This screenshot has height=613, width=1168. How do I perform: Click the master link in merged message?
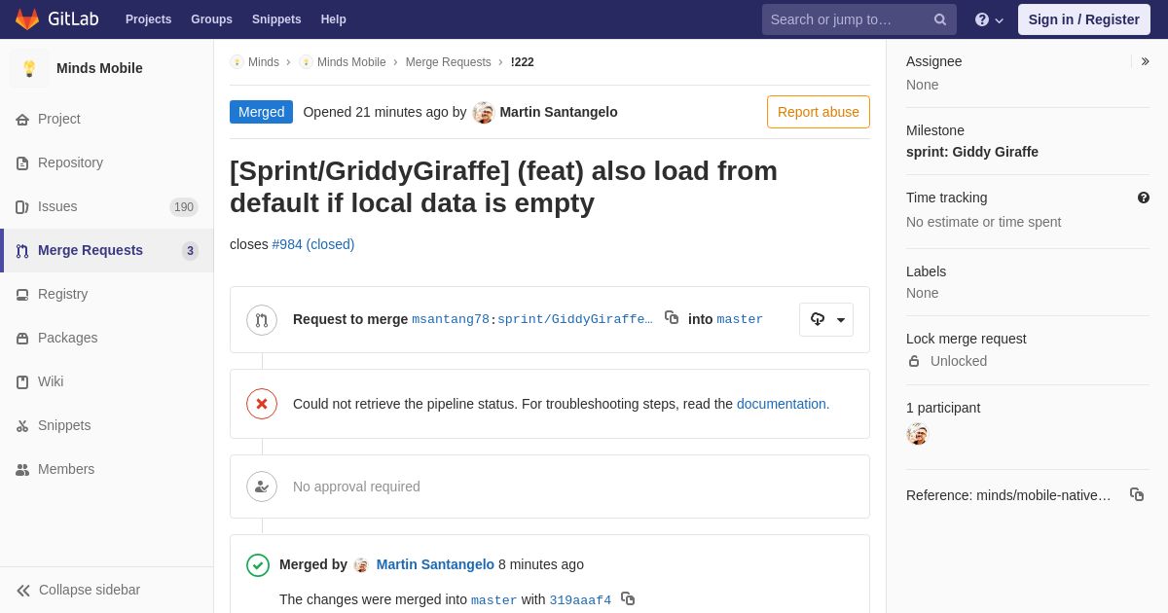point(494,600)
